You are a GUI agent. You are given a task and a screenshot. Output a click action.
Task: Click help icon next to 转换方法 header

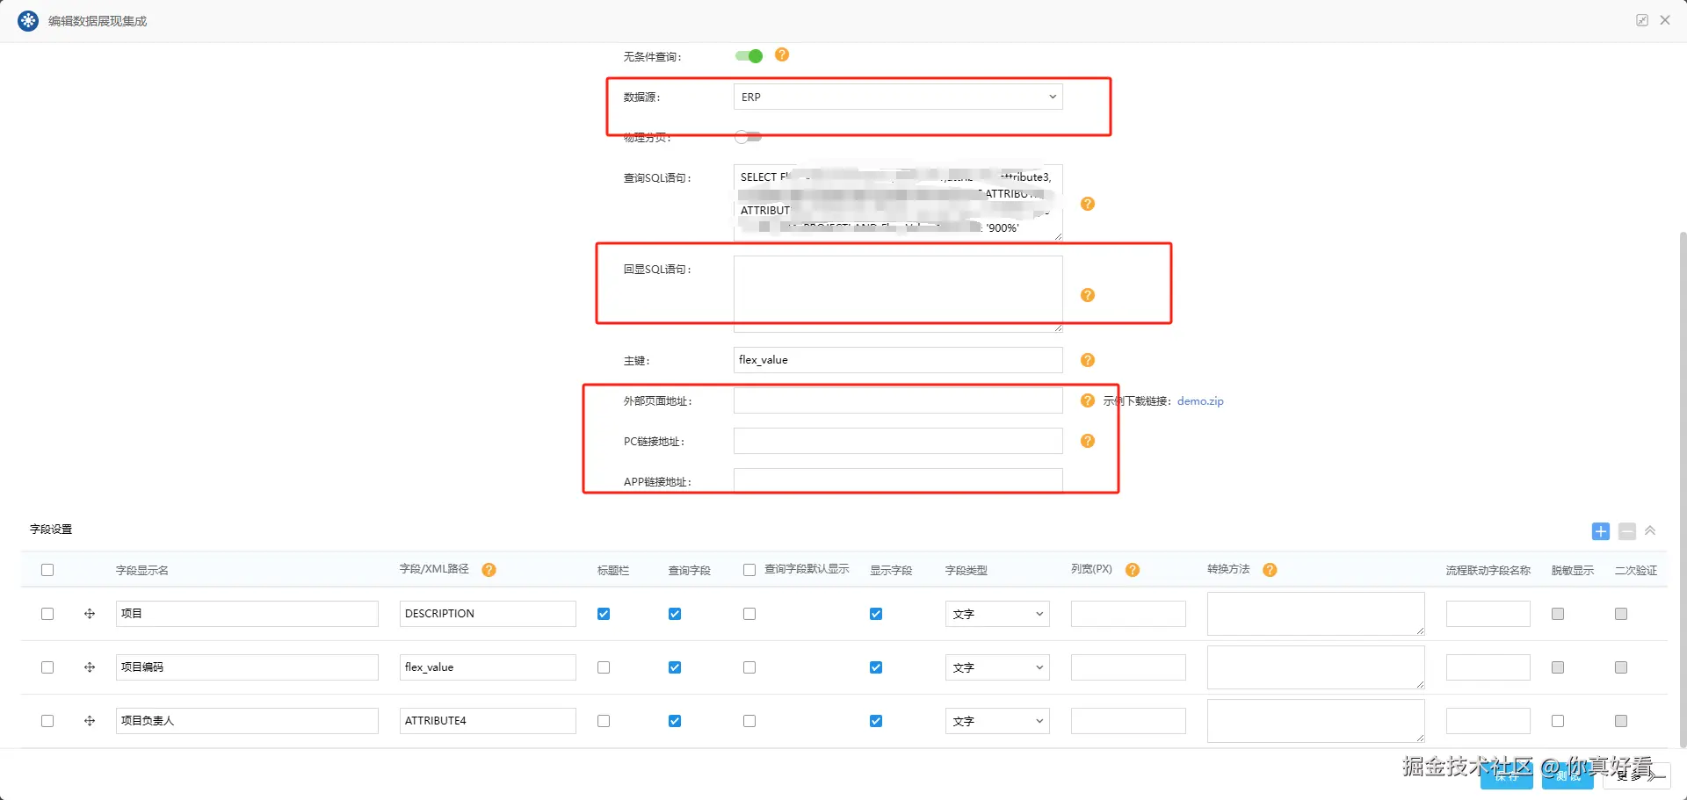coord(1270,570)
